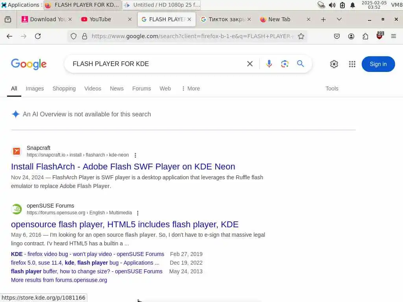The width and height of the screenshot is (403, 302).
Task: Open the notifications bell icon
Action: (x=353, y=5)
